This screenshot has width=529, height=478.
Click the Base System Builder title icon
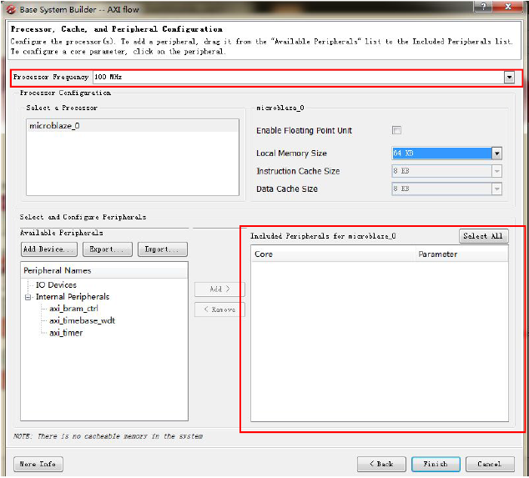11,8
